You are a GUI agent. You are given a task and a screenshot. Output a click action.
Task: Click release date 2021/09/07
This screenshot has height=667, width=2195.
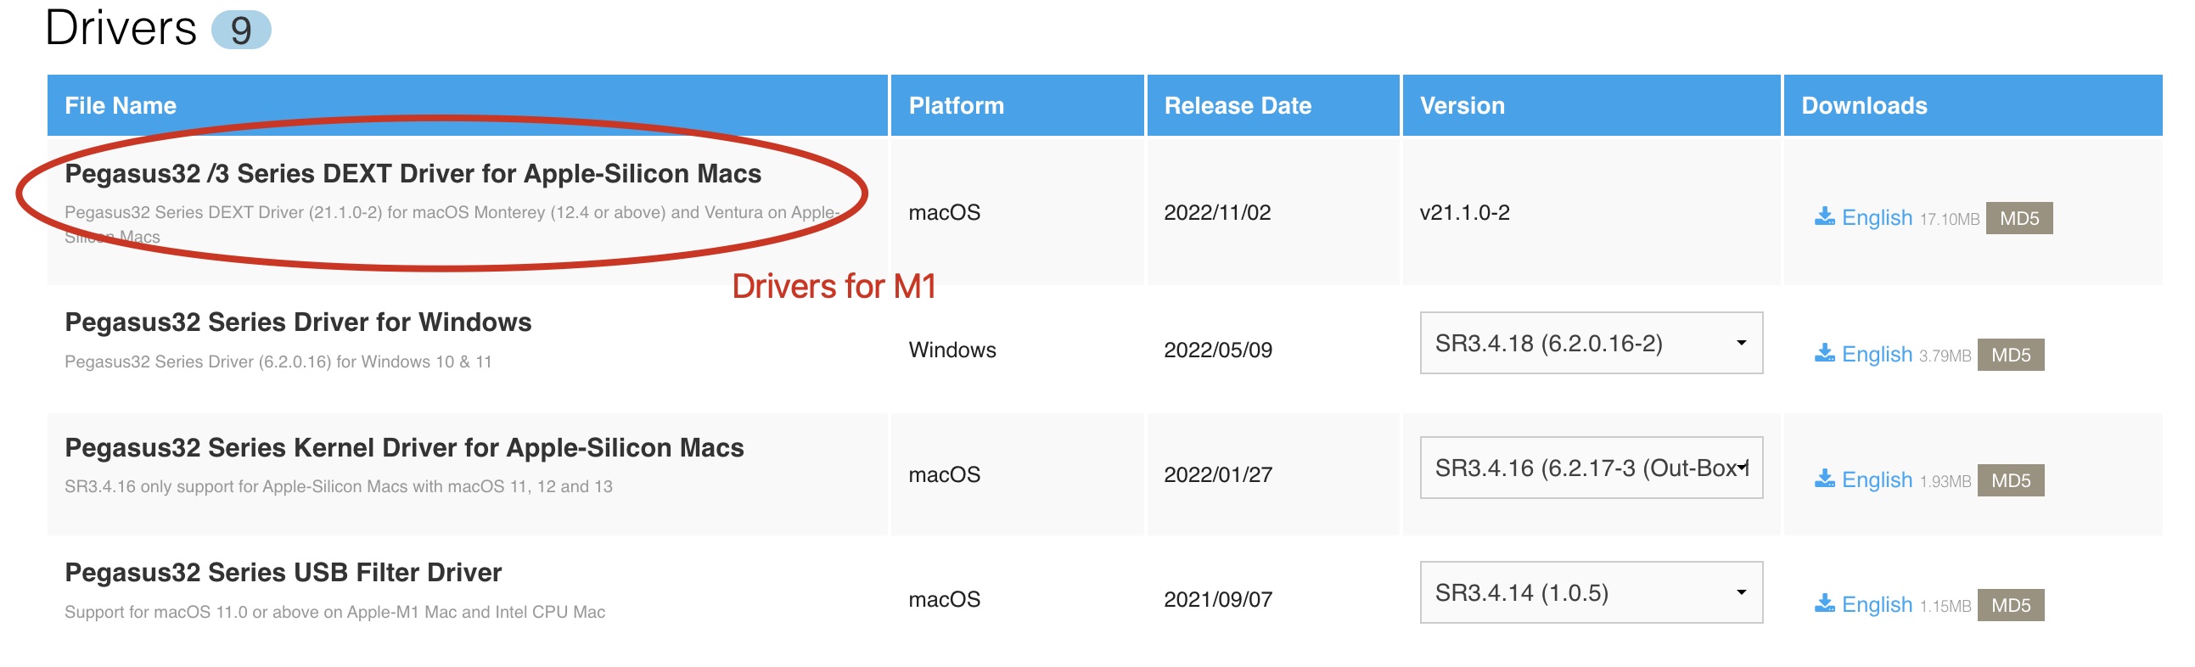coord(1218,600)
